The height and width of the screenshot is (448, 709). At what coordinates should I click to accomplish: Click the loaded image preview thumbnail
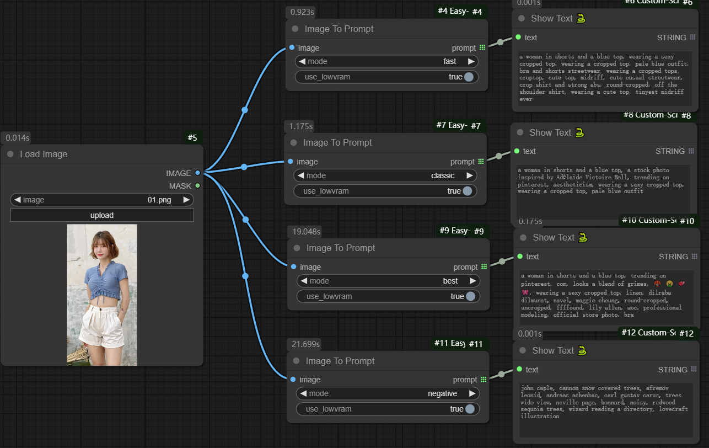click(x=102, y=295)
